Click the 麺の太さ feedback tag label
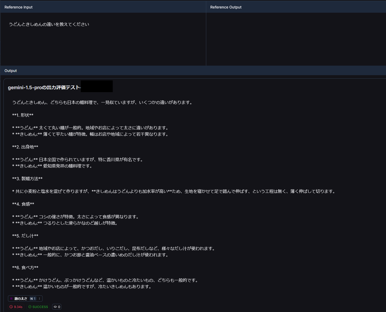The width and height of the screenshot is (386, 312). (21, 299)
